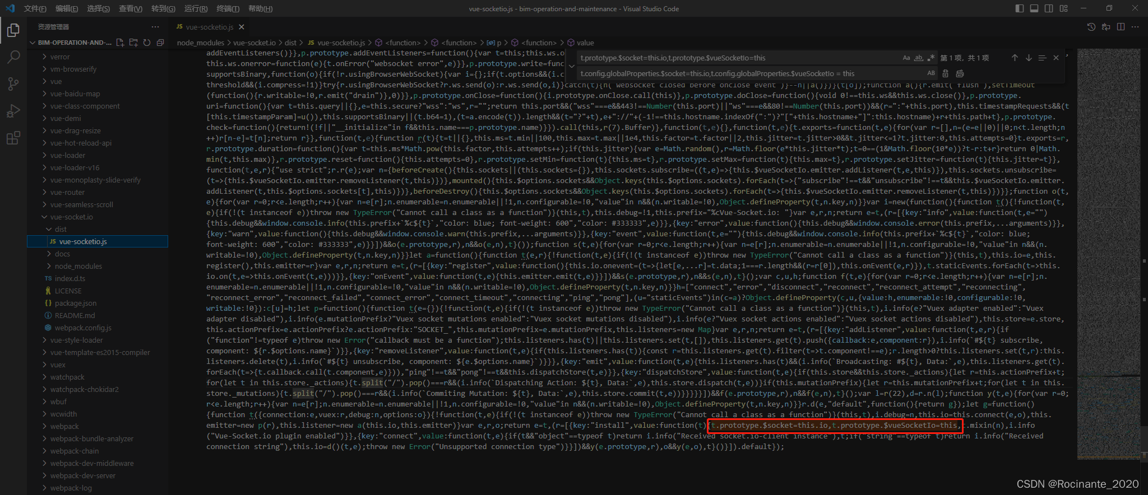Toggle Match Case in the find box
1148x495 pixels.
[906, 58]
